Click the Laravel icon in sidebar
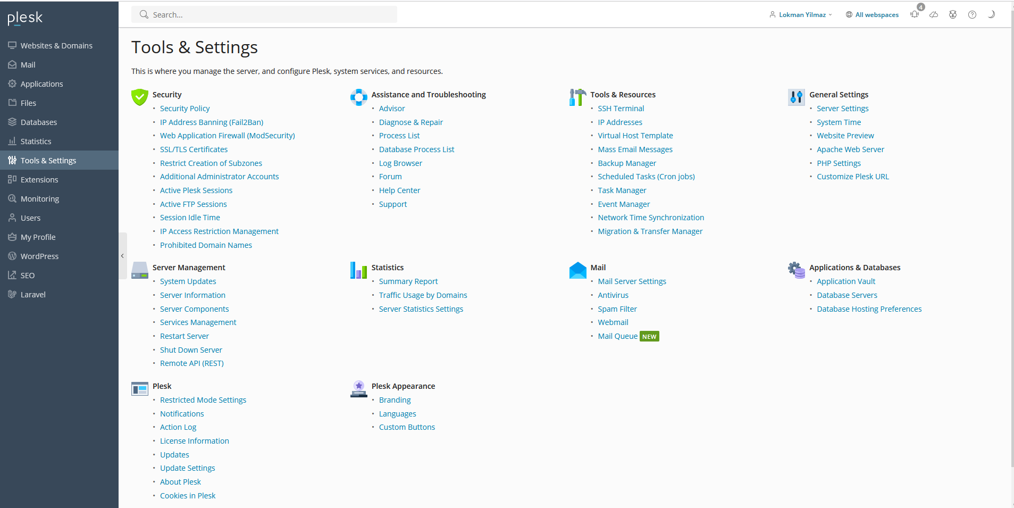This screenshot has width=1014, height=508. (12, 294)
